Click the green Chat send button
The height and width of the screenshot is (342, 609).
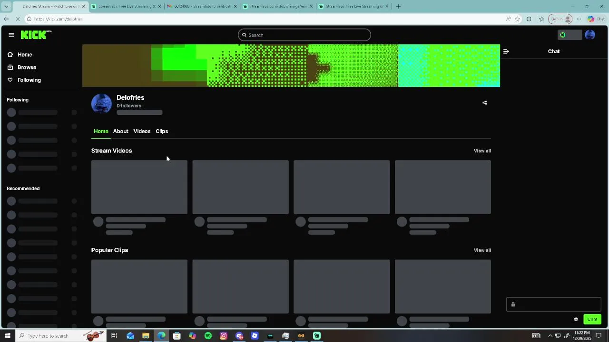pyautogui.click(x=592, y=319)
